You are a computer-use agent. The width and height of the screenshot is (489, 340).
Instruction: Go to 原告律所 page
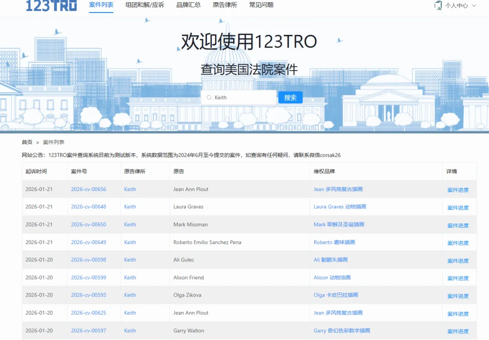click(x=225, y=5)
